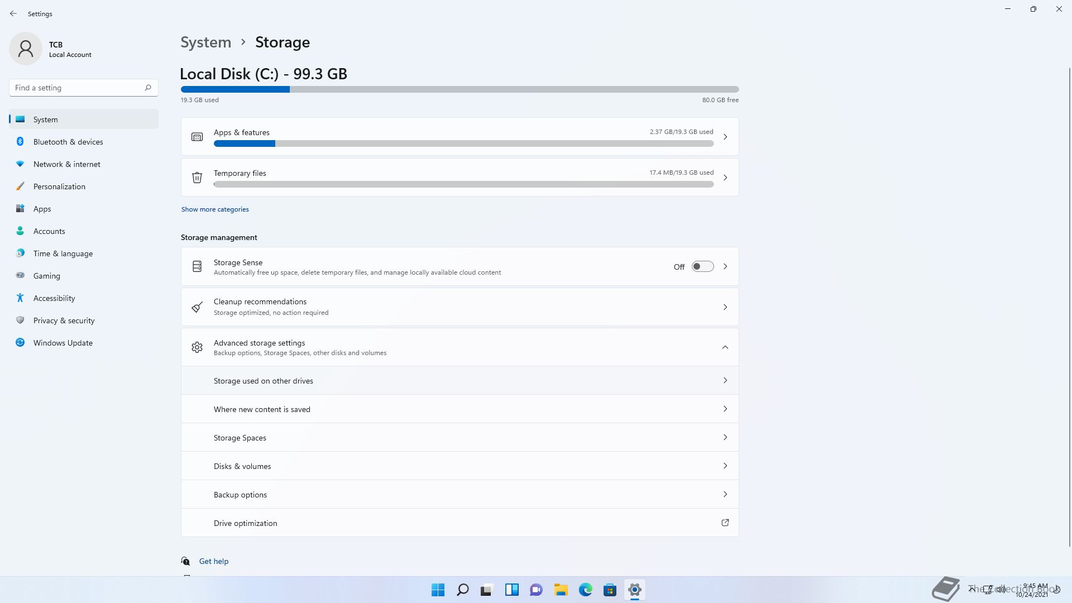Click the TCB account avatar
This screenshot has height=603, width=1072.
click(26, 49)
